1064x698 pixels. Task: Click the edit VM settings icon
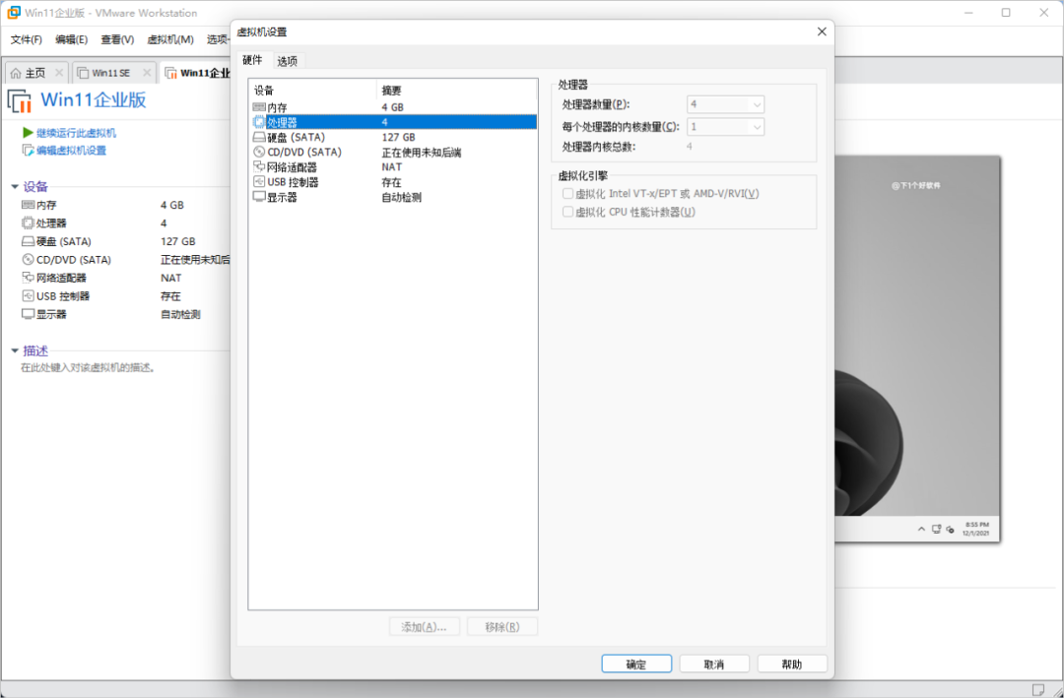(28, 151)
